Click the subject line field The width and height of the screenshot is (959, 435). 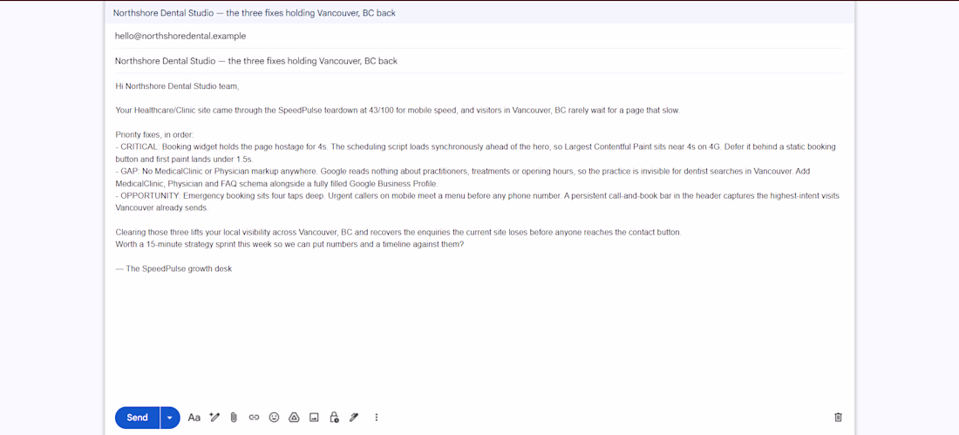point(479,61)
